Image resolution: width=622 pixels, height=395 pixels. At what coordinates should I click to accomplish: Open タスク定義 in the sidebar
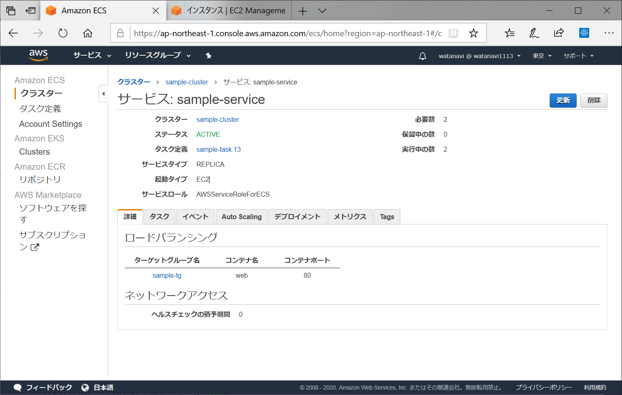tap(40, 109)
